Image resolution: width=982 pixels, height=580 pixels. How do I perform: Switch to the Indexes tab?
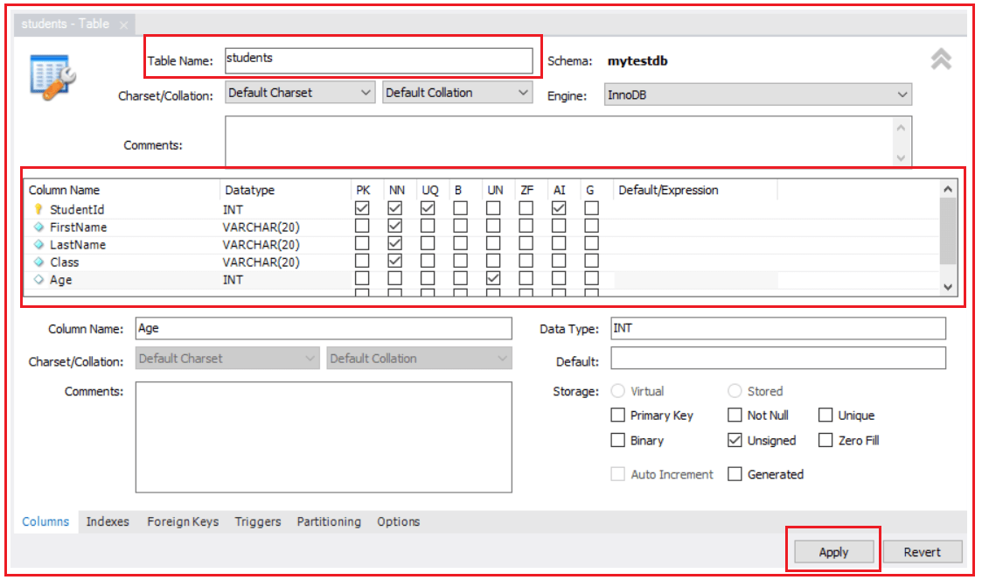click(x=108, y=521)
